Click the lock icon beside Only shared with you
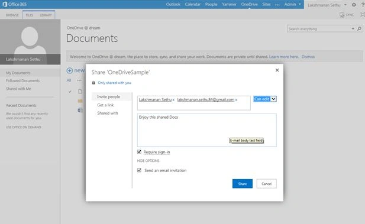The image size is (365, 224). 93,83
